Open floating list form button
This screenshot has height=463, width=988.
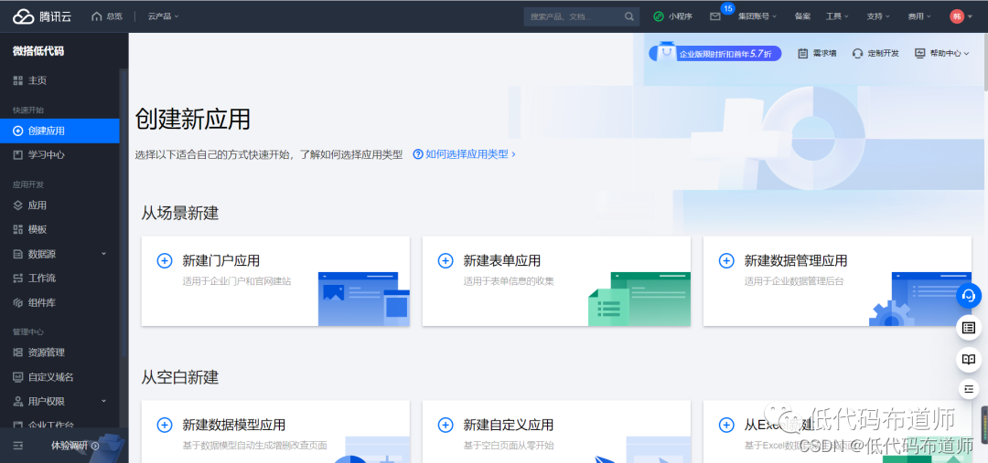tap(969, 328)
